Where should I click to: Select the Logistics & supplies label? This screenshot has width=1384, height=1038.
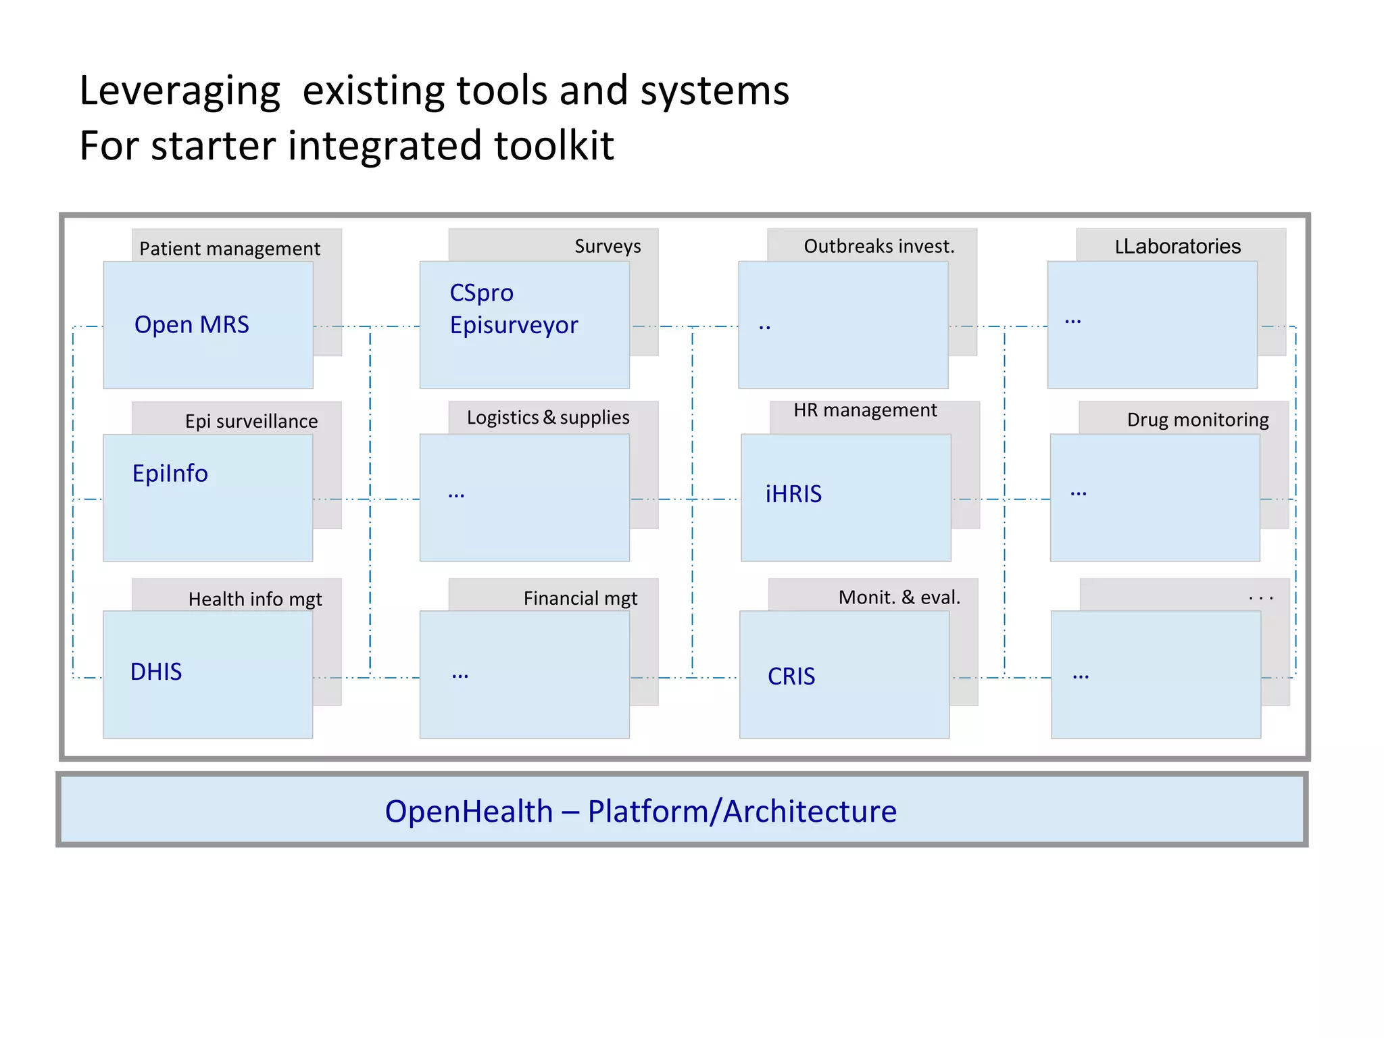tap(548, 418)
